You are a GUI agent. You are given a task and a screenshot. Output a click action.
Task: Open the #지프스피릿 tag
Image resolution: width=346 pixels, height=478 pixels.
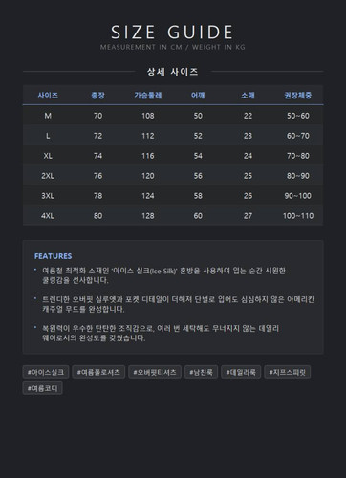[288, 372]
